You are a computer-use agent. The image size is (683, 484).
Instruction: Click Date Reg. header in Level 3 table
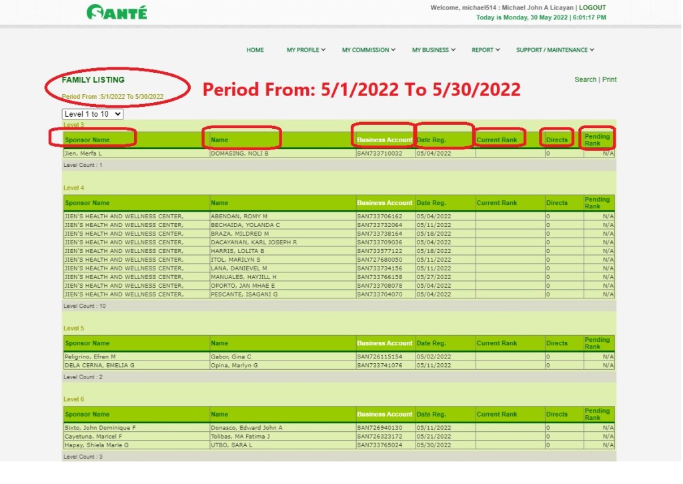point(432,140)
